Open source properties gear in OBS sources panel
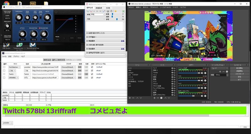The width and height of the screenshot is (251, 134). (x=161, y=98)
